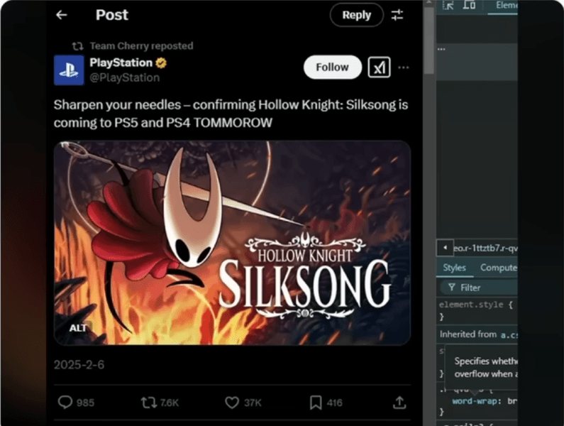Follow the PlayStation account
Viewport: 564px width, 426px height.
pyautogui.click(x=332, y=67)
